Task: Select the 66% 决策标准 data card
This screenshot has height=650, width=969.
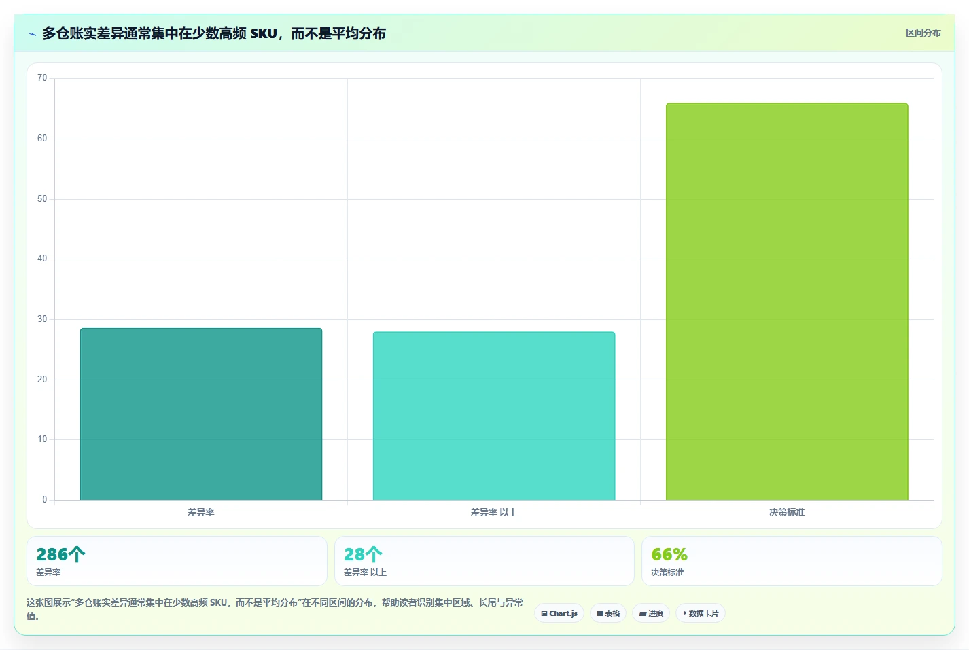Action: tap(792, 561)
